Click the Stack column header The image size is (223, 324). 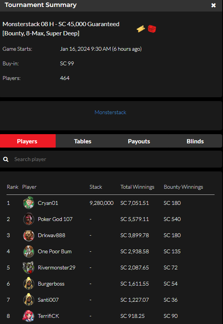coord(96,187)
